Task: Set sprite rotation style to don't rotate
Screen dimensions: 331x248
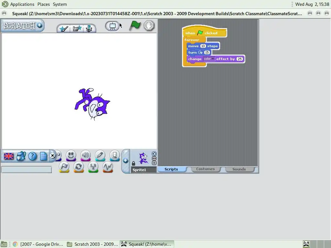Action: (x=154, y=163)
